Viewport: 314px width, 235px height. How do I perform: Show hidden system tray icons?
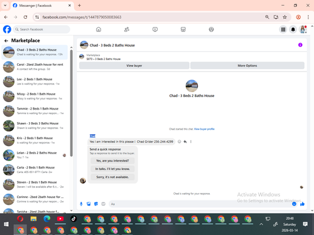tap(261, 224)
